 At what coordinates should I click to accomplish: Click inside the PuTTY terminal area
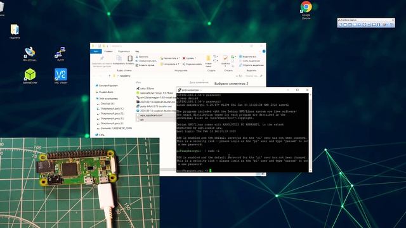(x=242, y=132)
